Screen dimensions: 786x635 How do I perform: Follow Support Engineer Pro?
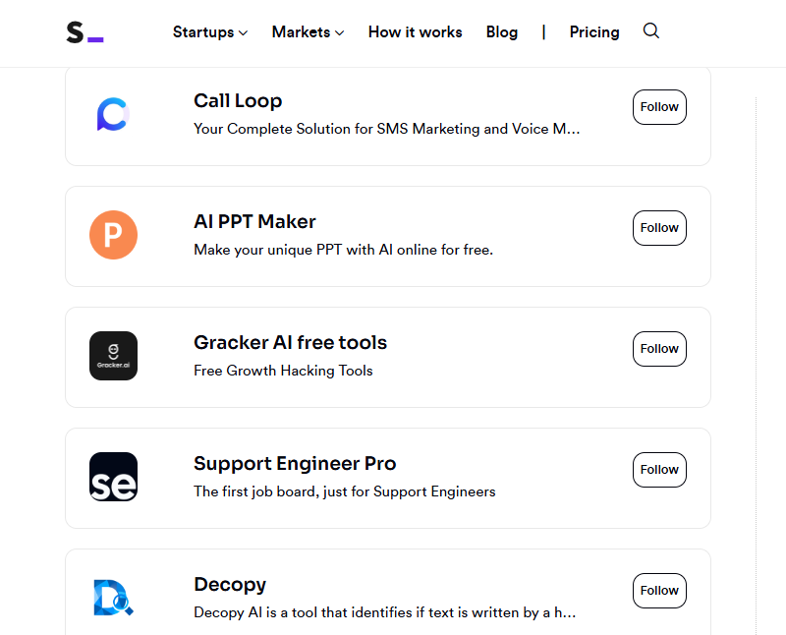point(659,470)
